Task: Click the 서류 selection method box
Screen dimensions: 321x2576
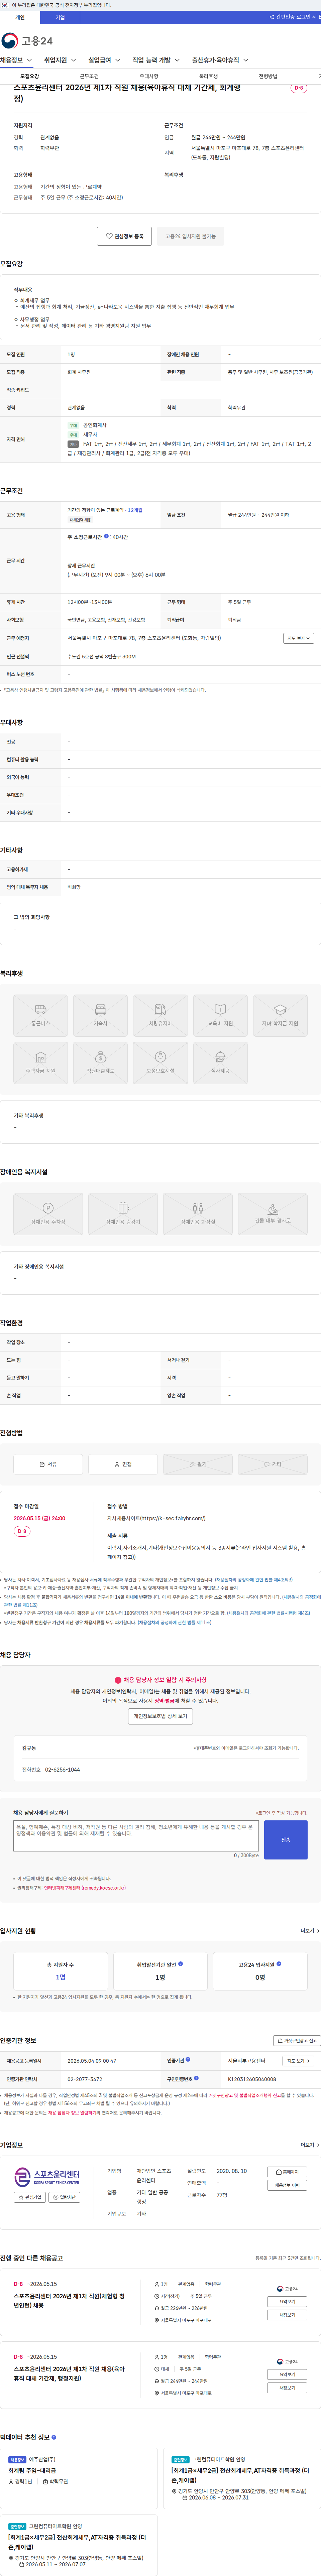Action: point(48,1464)
